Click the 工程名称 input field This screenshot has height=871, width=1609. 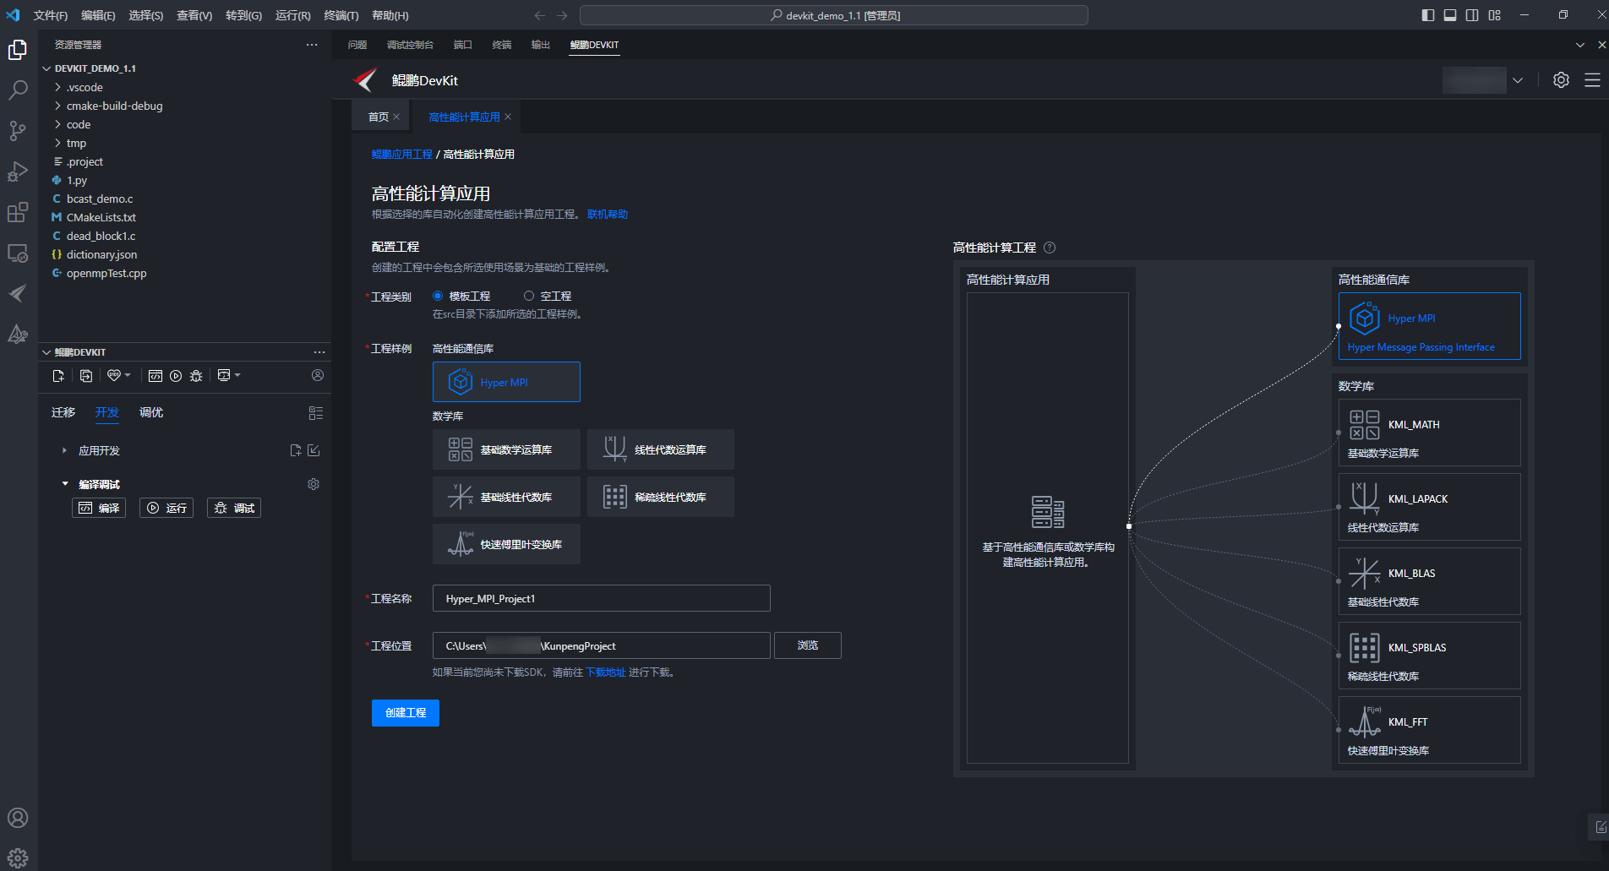pyautogui.click(x=602, y=598)
